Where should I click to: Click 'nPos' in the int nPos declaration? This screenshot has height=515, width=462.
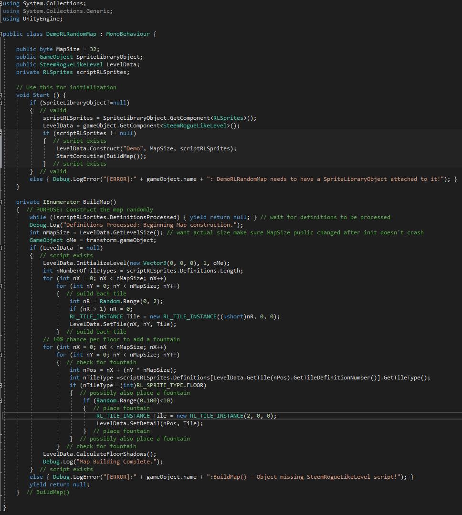point(90,370)
